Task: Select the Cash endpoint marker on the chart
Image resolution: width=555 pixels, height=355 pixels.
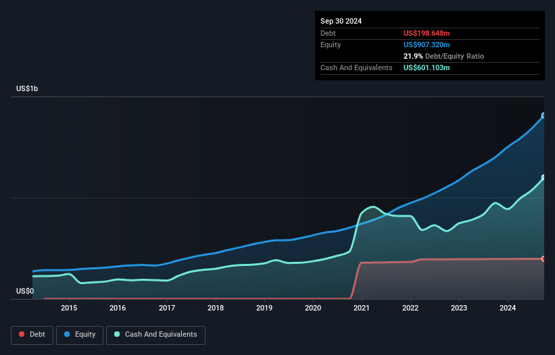Action: coord(544,177)
